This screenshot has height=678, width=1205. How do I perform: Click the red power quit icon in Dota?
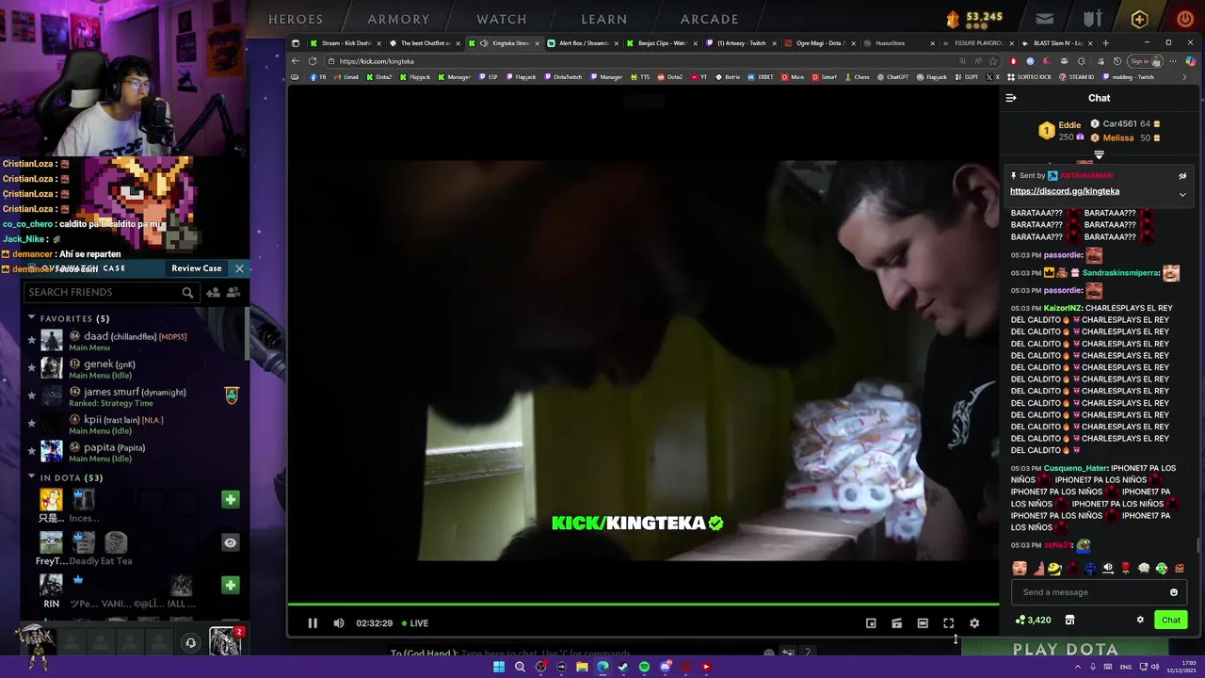pos(1185,19)
